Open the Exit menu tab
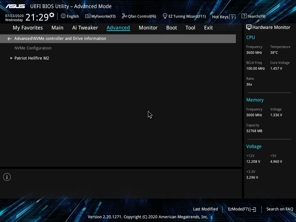This screenshot has width=296, height=222. coord(208,28)
